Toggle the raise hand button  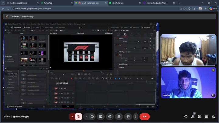coord(128,117)
